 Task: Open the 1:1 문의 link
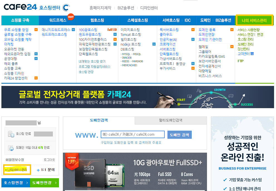pyautogui.click(x=46, y=170)
